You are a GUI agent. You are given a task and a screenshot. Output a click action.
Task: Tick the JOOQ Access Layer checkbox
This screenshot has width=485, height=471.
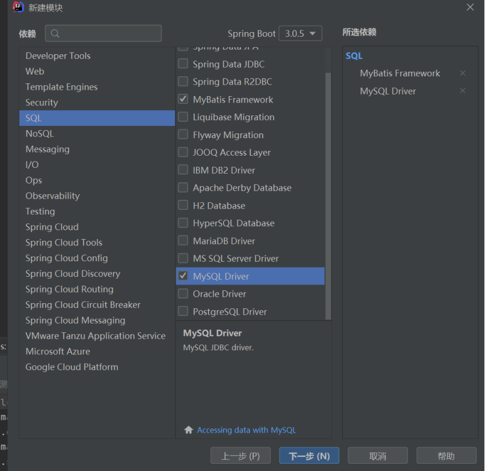coord(183,152)
